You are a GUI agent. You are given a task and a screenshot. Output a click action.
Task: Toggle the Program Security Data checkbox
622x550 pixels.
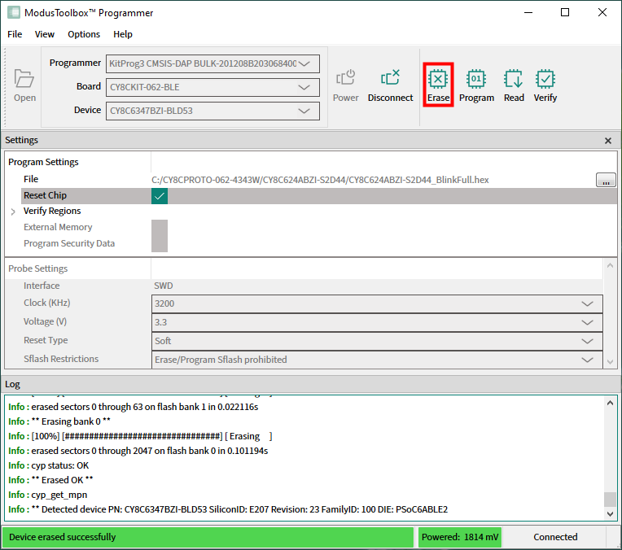tap(160, 243)
